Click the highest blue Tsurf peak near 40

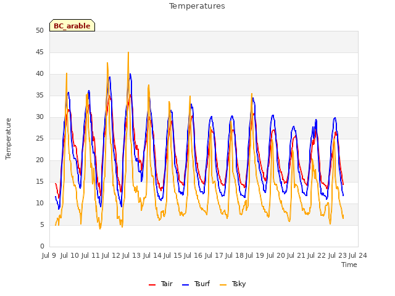[130, 74]
